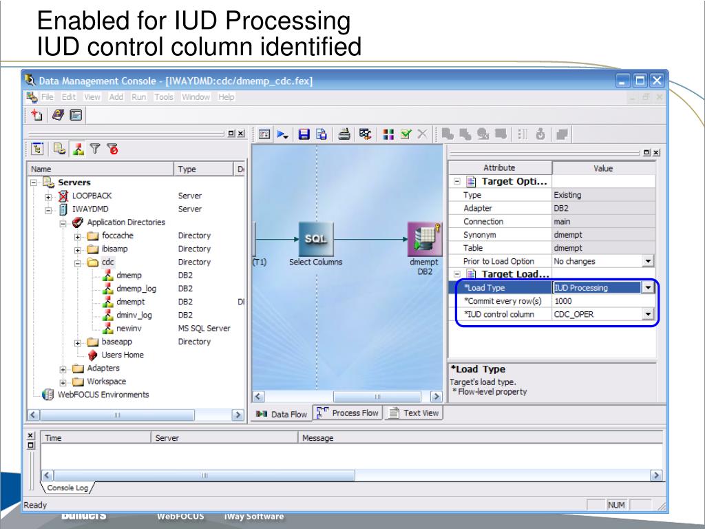Click the print icon in flow toolbar

pyautogui.click(x=344, y=134)
